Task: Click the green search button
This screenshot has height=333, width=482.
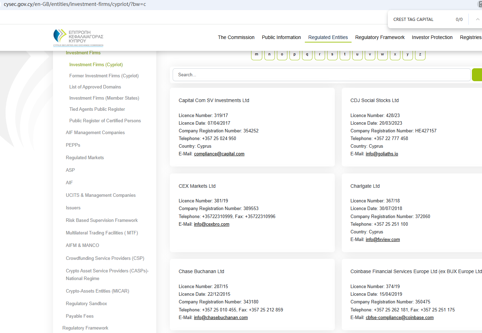Action: pyautogui.click(x=477, y=75)
